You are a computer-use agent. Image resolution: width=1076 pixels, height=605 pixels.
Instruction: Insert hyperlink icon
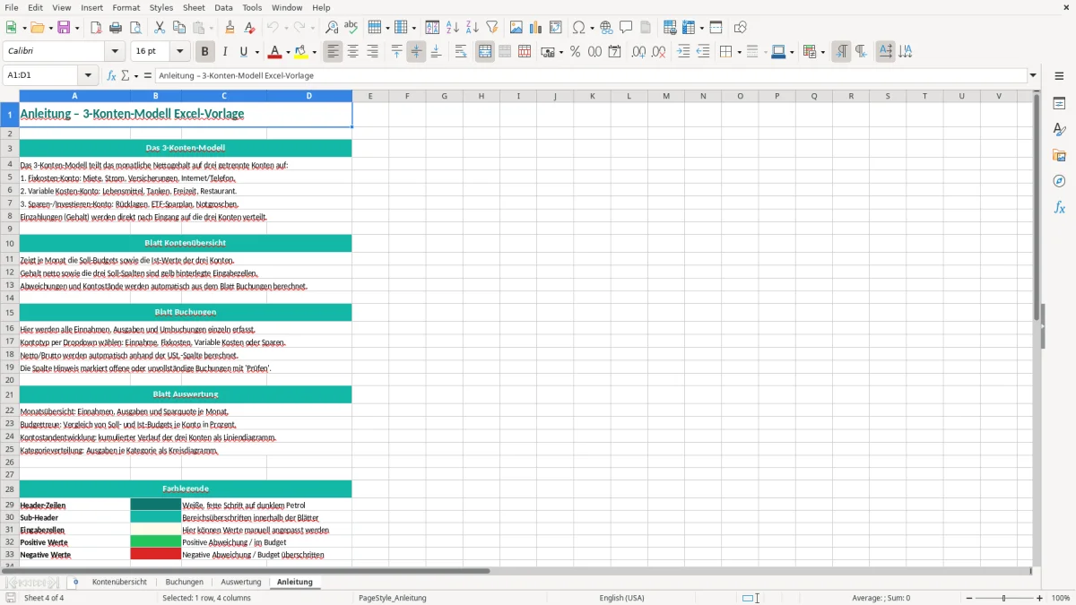click(x=606, y=28)
